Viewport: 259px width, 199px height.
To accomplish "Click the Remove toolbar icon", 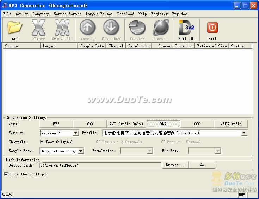I will [x=38, y=28].
